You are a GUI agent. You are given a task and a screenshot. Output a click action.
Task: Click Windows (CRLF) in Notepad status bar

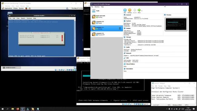[177, 105]
